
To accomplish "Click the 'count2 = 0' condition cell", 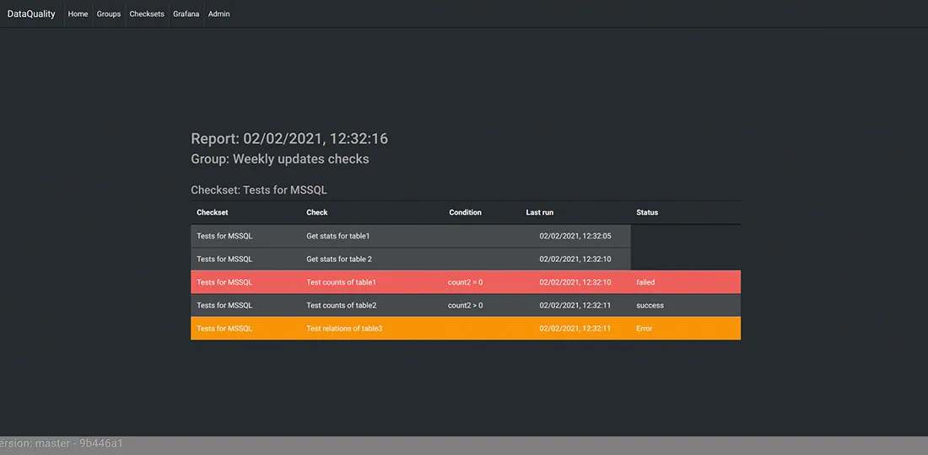I will click(x=465, y=282).
